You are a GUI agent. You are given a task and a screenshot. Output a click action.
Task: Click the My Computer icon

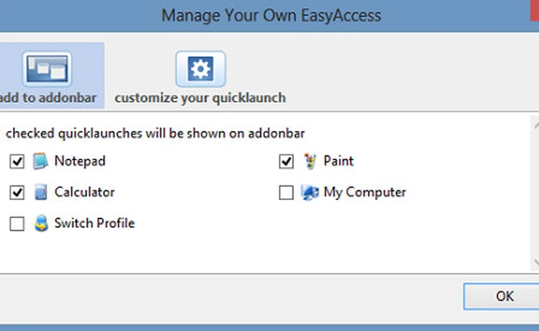click(x=310, y=192)
